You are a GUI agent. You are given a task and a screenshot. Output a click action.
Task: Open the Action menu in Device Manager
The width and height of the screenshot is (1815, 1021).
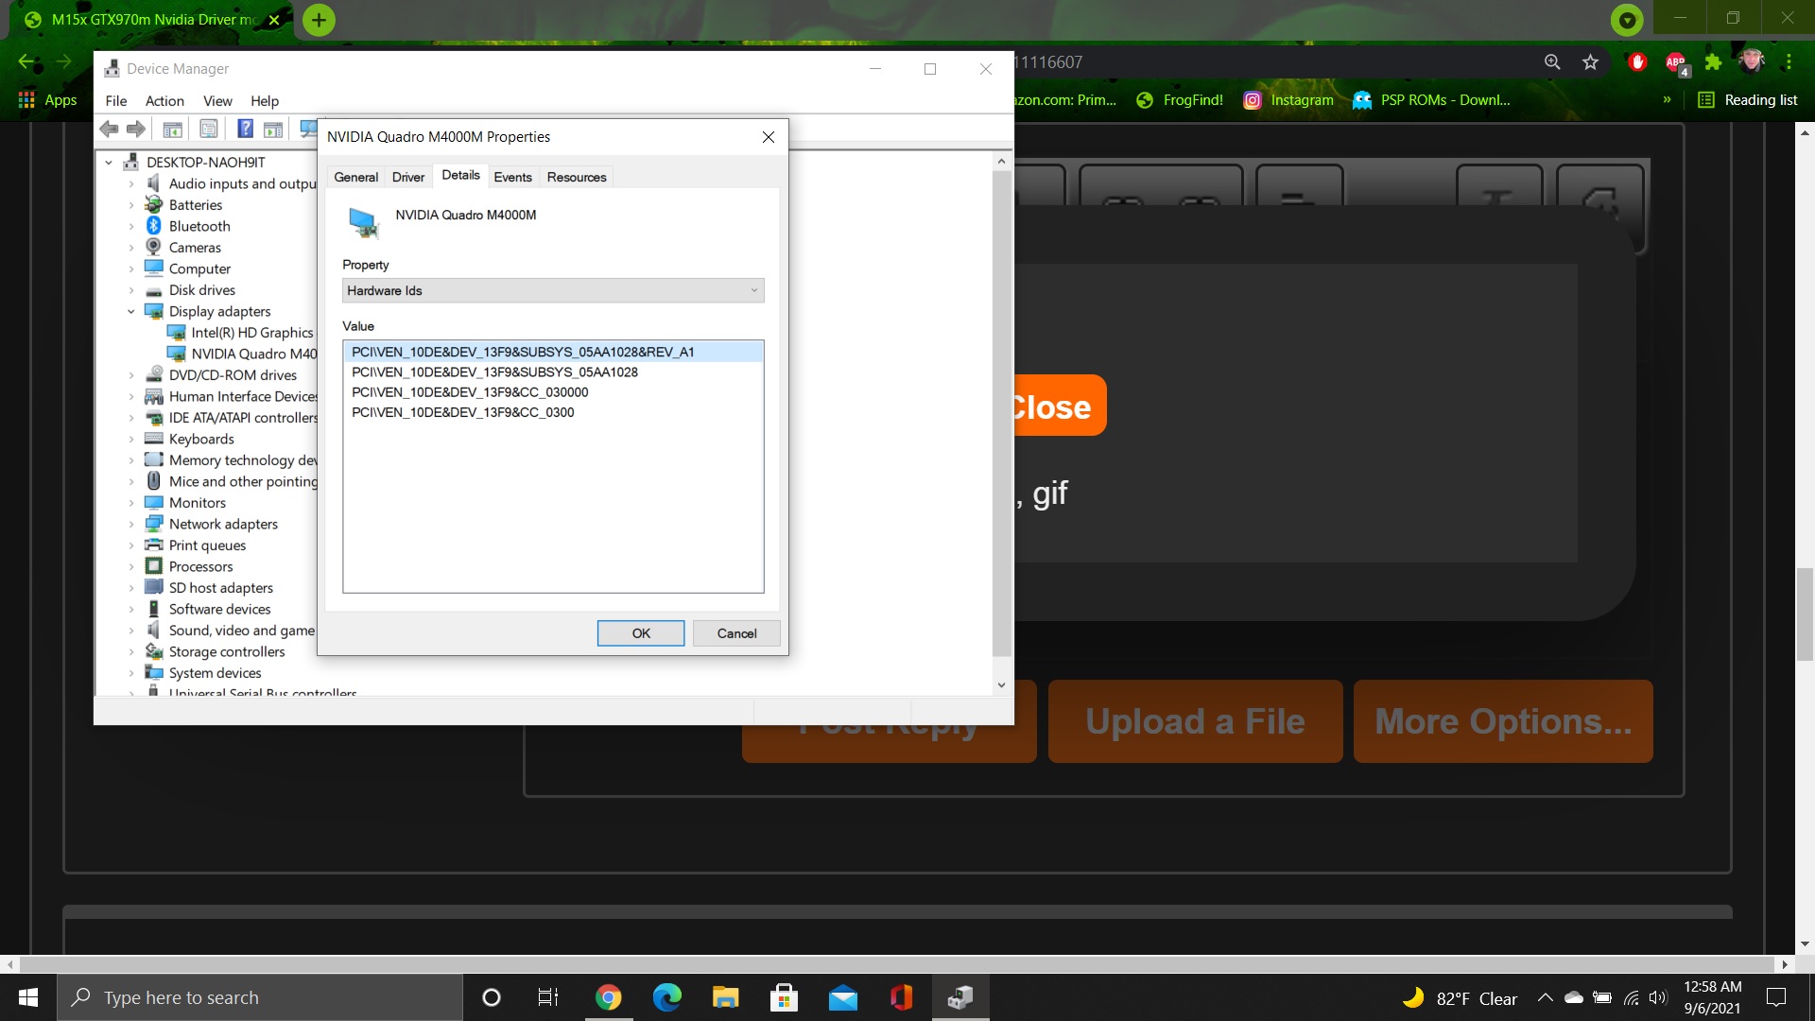tap(164, 101)
